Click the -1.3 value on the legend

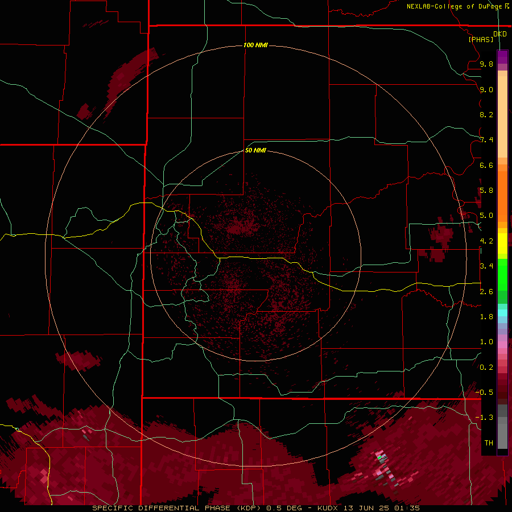click(484, 418)
